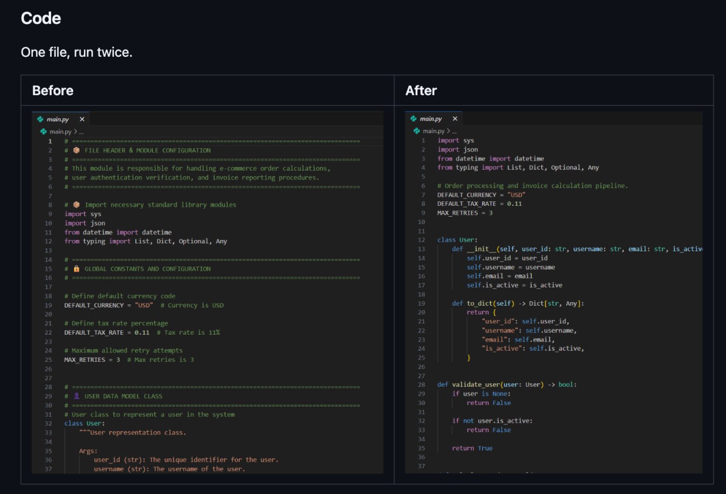Click Python icon in Before editor breadcrumb
This screenshot has width=726, height=494.
coord(44,132)
